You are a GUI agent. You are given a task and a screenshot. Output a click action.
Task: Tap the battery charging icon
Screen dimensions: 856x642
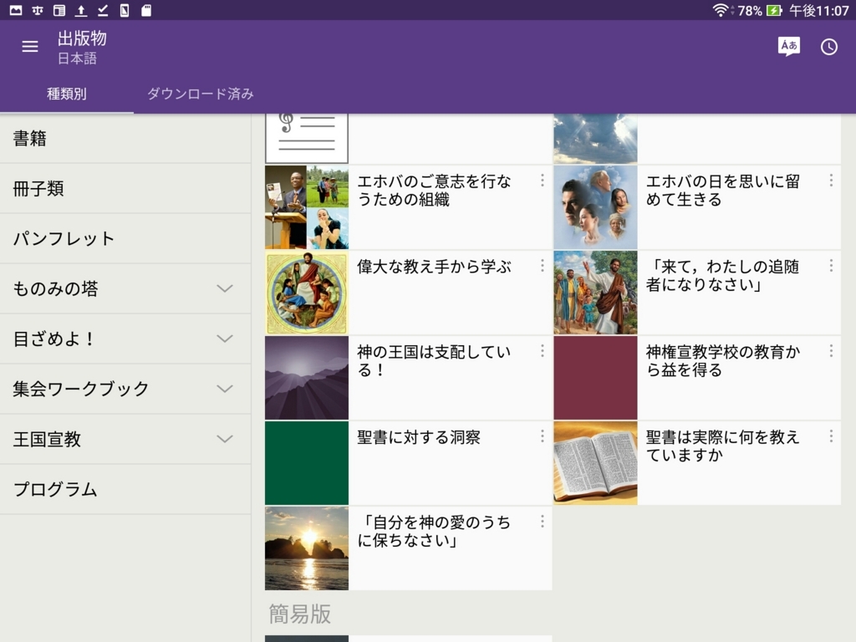point(774,10)
